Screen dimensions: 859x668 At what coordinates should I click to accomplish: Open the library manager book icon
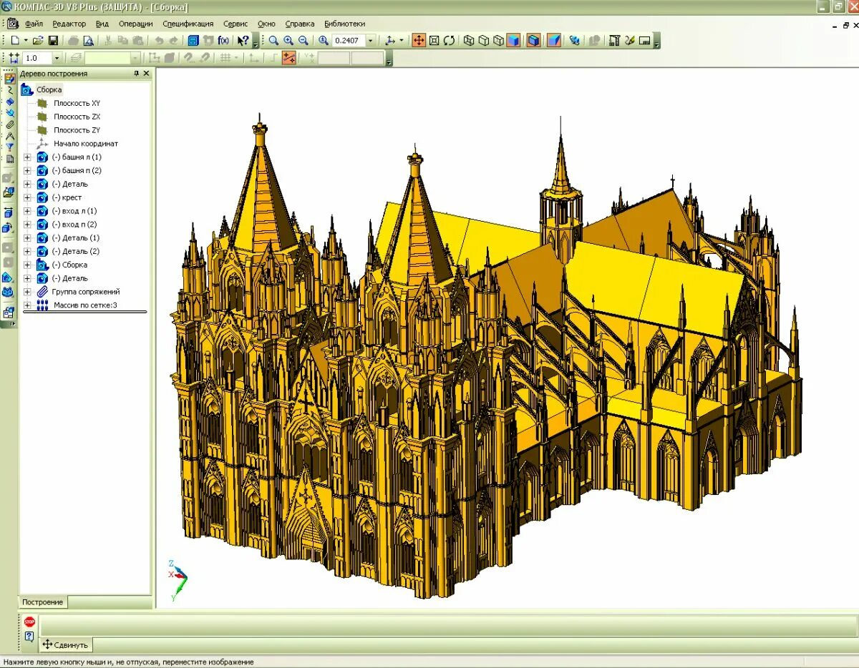[193, 41]
